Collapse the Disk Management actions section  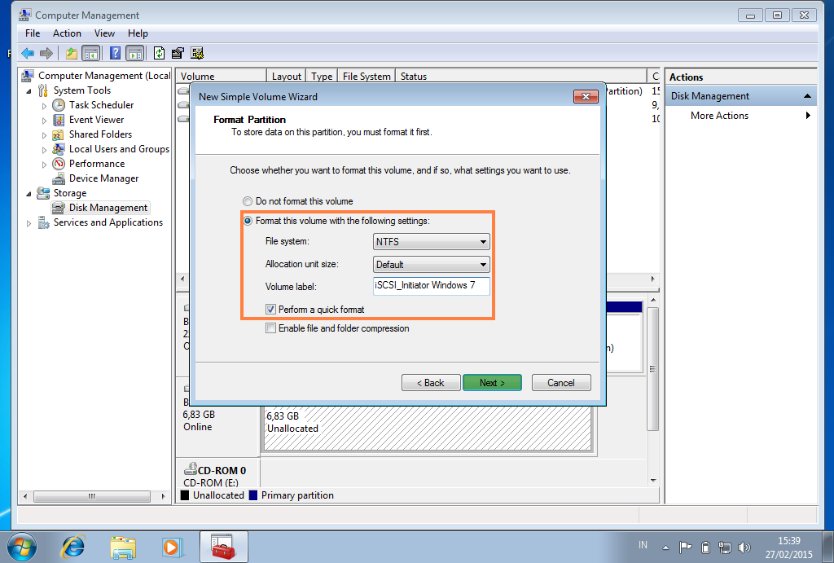807,96
